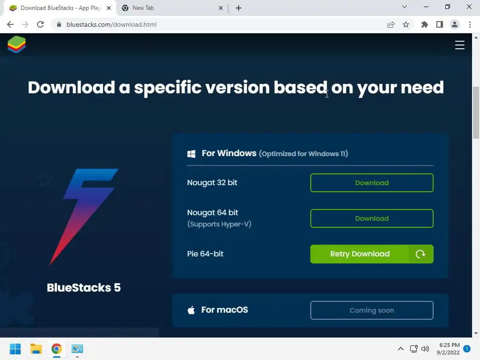Open the Extensions puzzle icon

point(425,24)
